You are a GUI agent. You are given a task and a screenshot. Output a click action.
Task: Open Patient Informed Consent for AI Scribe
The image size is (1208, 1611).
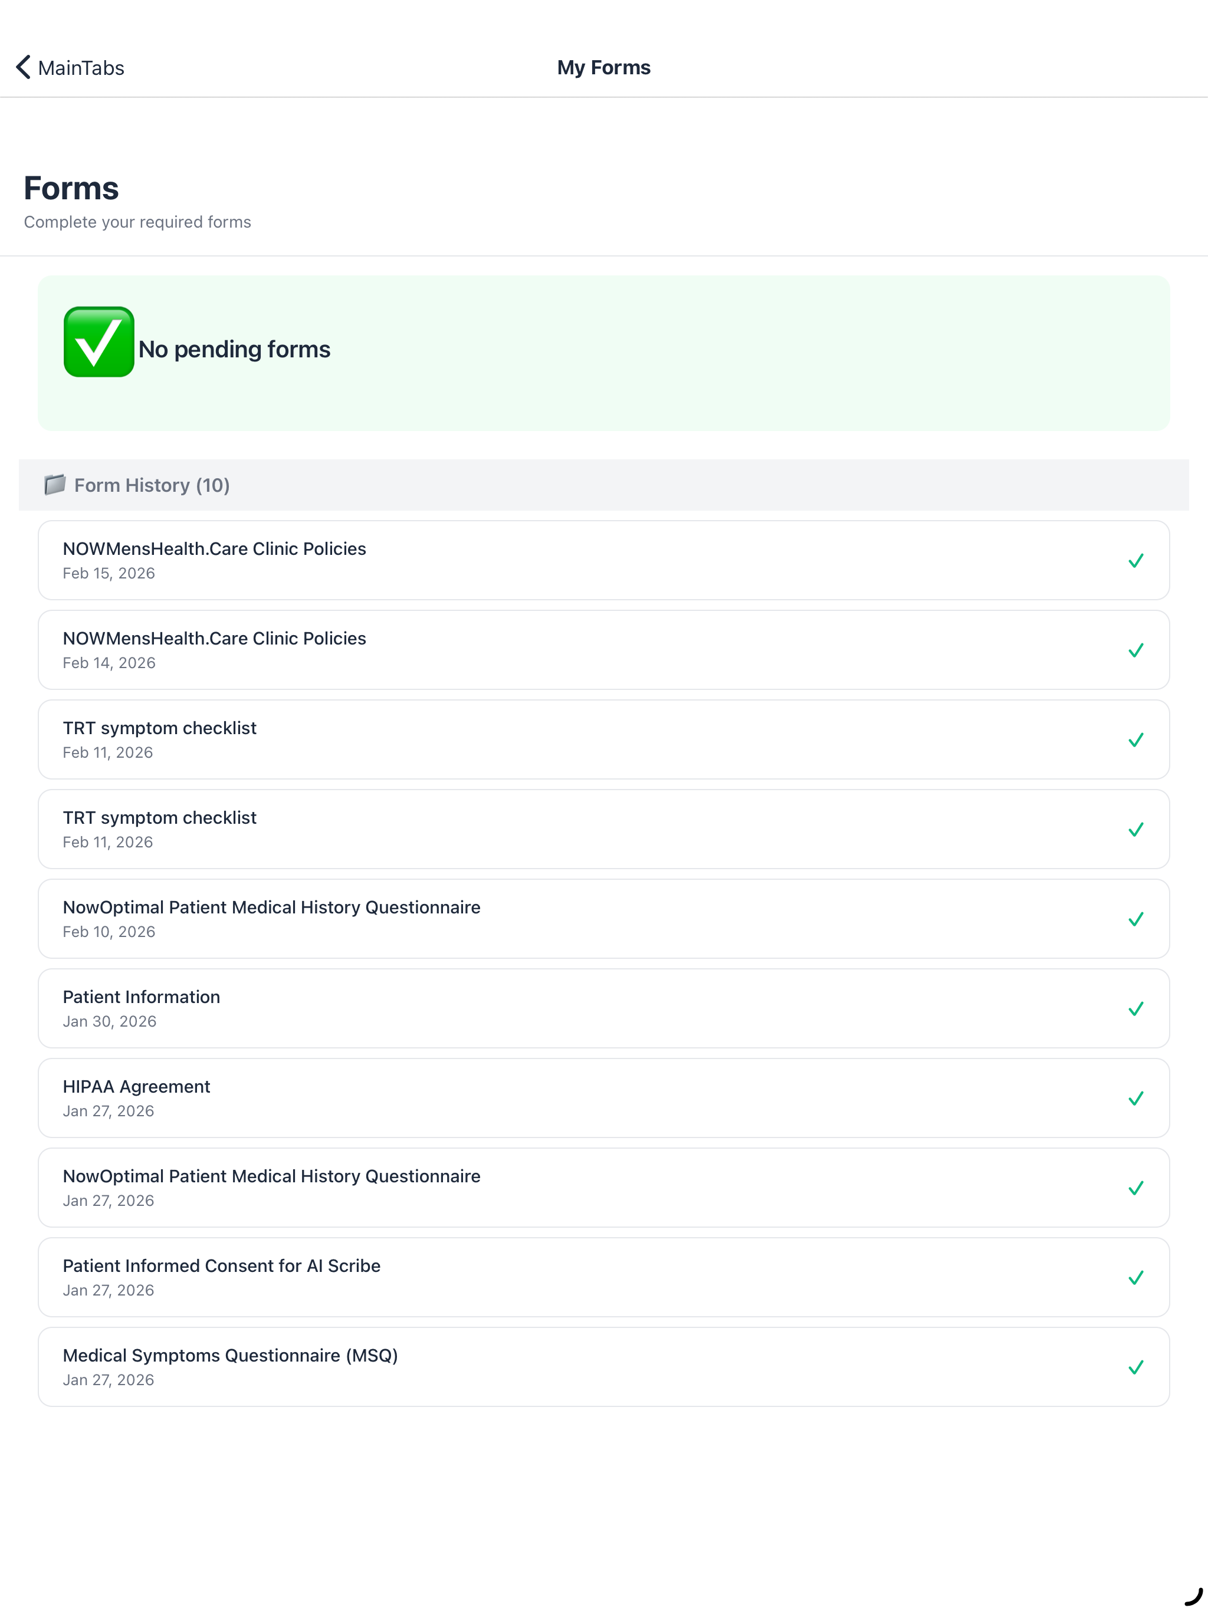point(603,1277)
